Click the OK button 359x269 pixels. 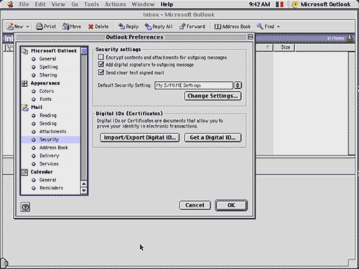point(231,205)
